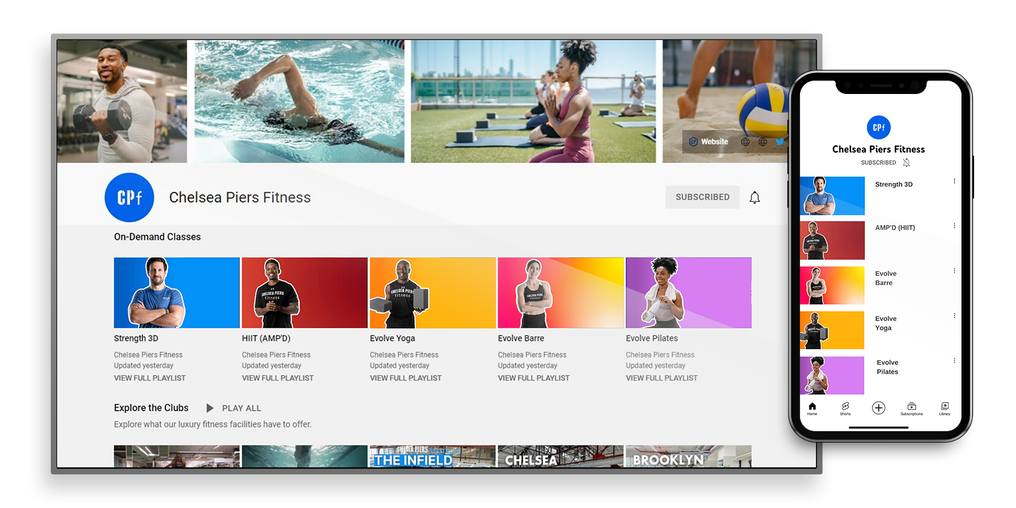Open the Evolve Barre thumbnail on the phone
The image size is (1016, 508).
click(832, 286)
